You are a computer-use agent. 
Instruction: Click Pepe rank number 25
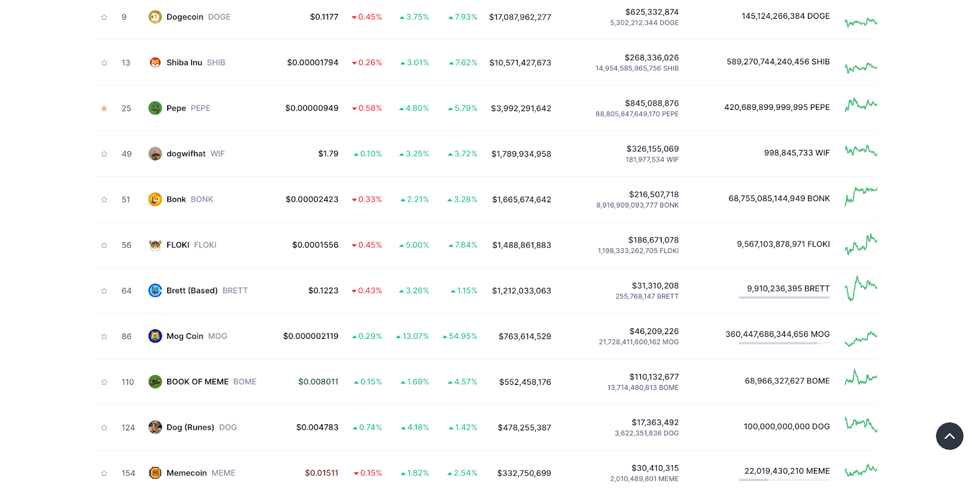click(x=126, y=108)
